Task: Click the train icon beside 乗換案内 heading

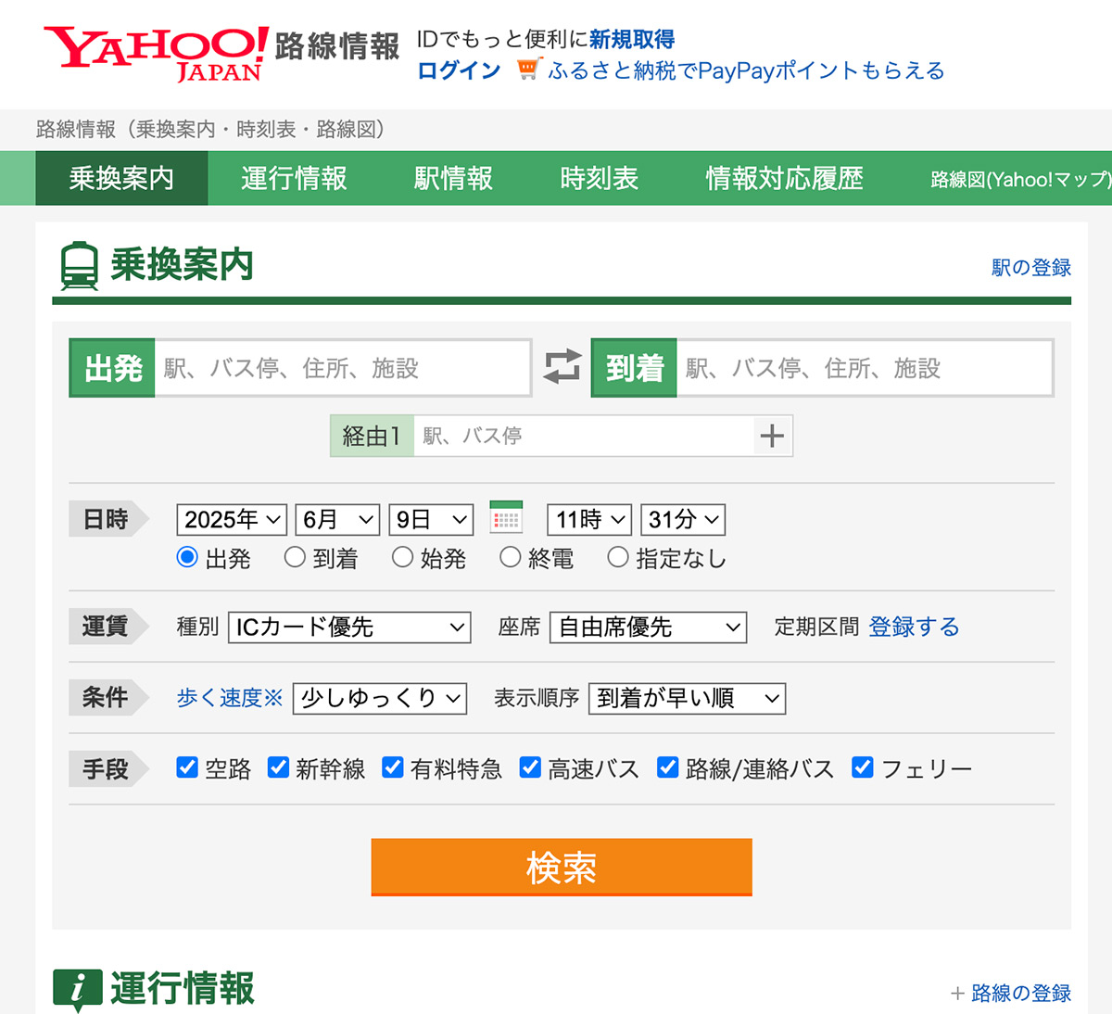Action: point(79,266)
